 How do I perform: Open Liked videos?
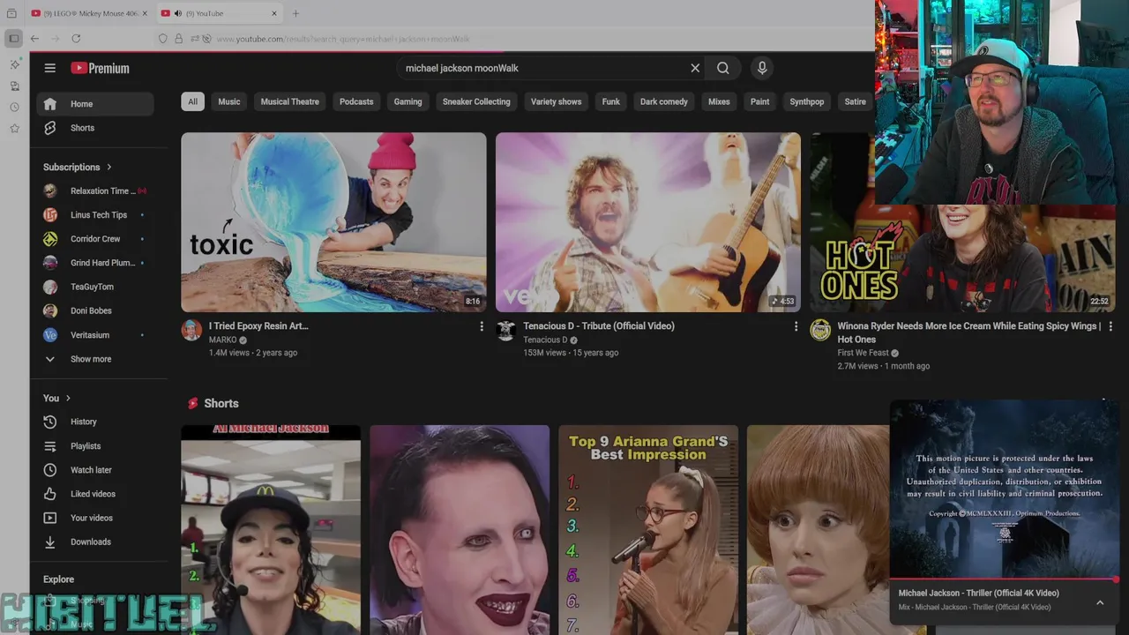(95, 494)
